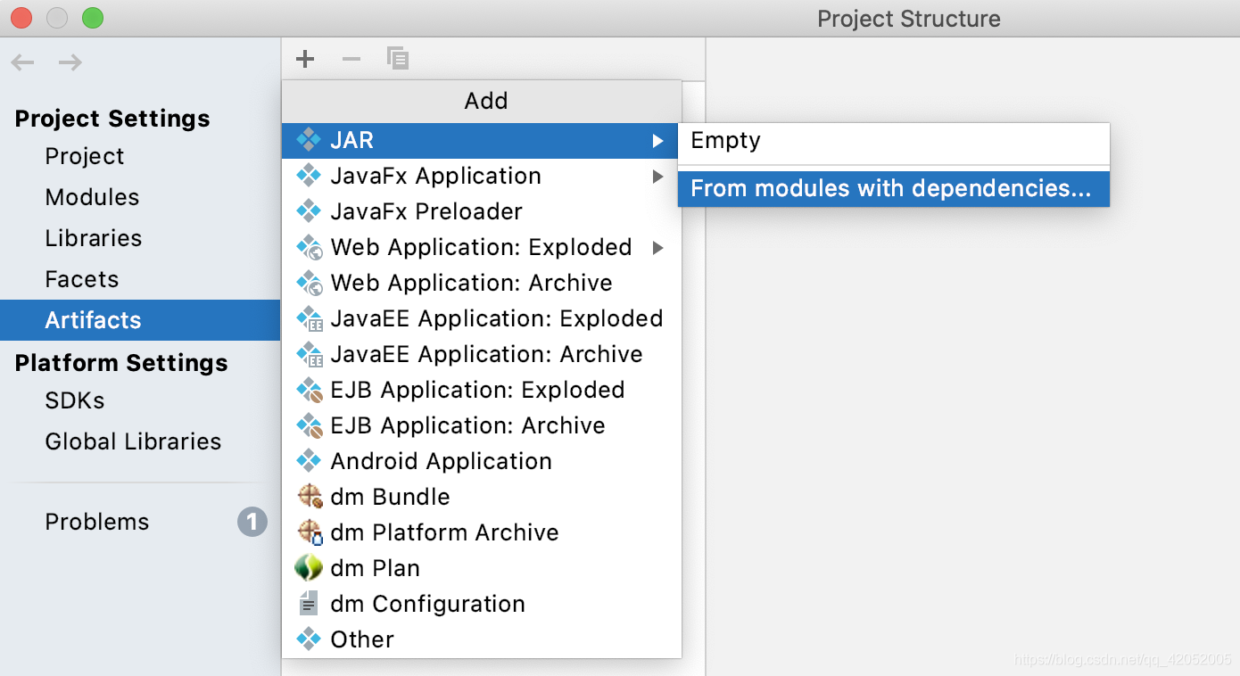The height and width of the screenshot is (676, 1240).
Task: Choose Other in the Add menu
Action: point(482,640)
